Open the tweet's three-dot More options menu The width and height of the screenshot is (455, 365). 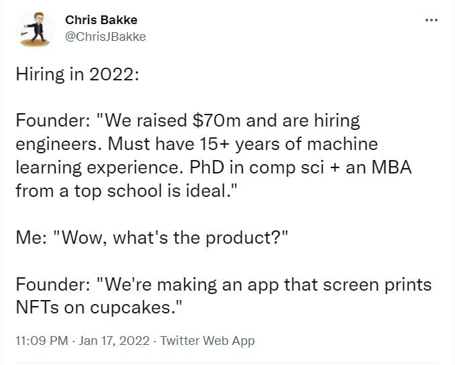click(432, 20)
